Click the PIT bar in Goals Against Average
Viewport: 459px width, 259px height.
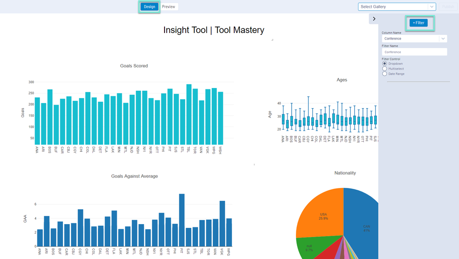[182, 220]
